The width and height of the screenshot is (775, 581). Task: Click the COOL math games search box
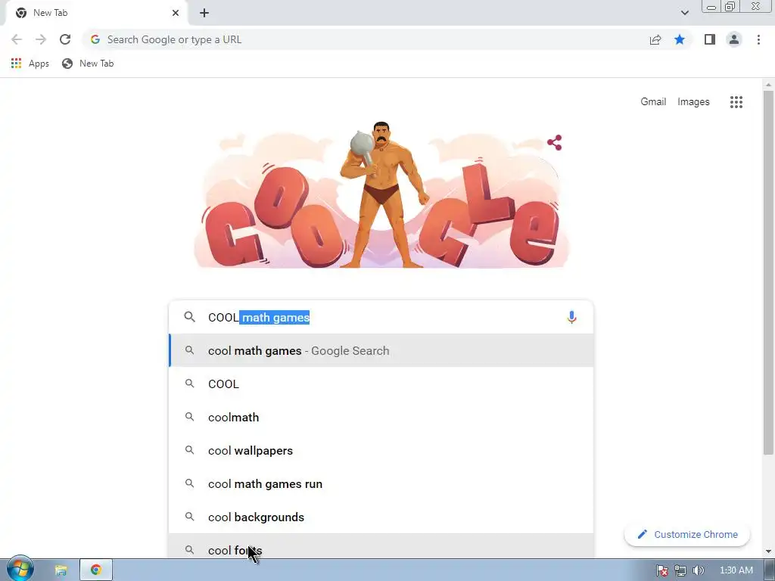(x=381, y=317)
